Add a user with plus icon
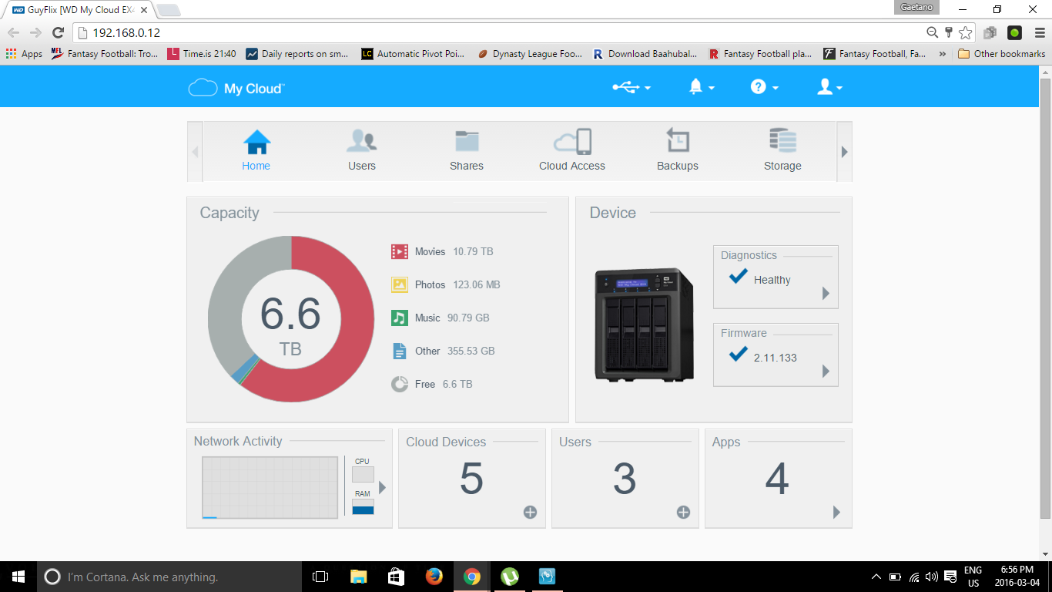The height and width of the screenshot is (592, 1052). (683, 512)
